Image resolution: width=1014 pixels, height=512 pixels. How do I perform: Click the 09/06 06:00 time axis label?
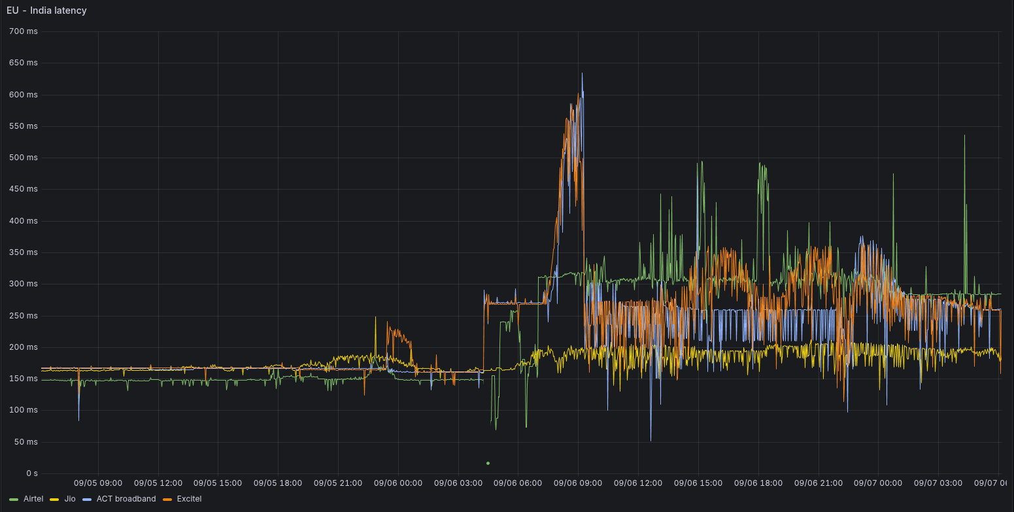point(518,483)
